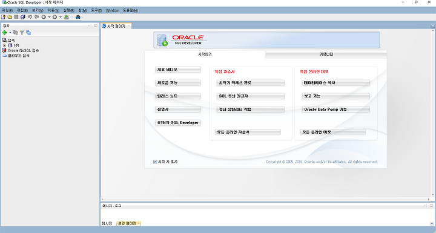This screenshot has height=233, width=436.
Task: Click the binoculars Find DB Object icon
Action: pyautogui.click(x=78, y=17)
